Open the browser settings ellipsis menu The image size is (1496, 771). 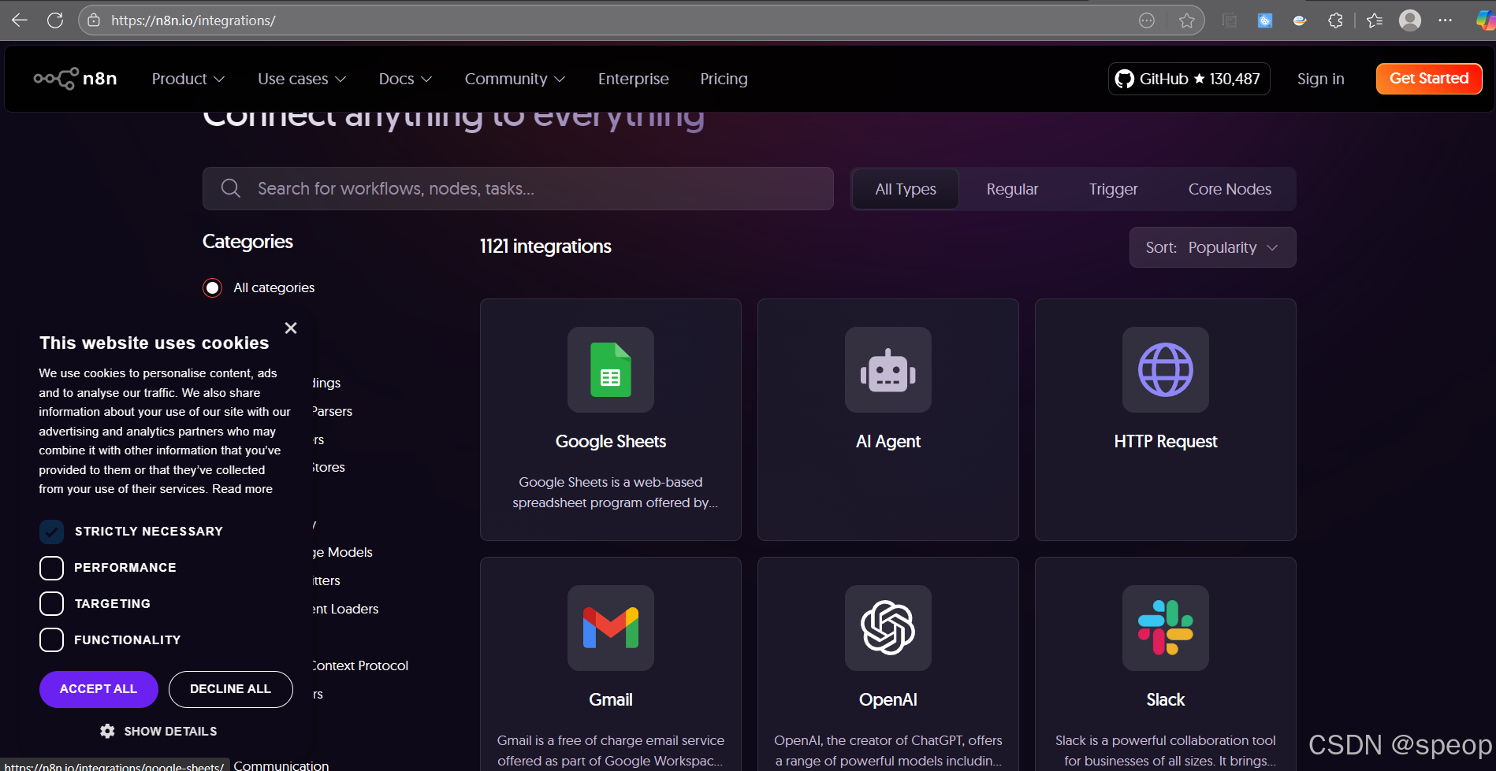[x=1445, y=20]
